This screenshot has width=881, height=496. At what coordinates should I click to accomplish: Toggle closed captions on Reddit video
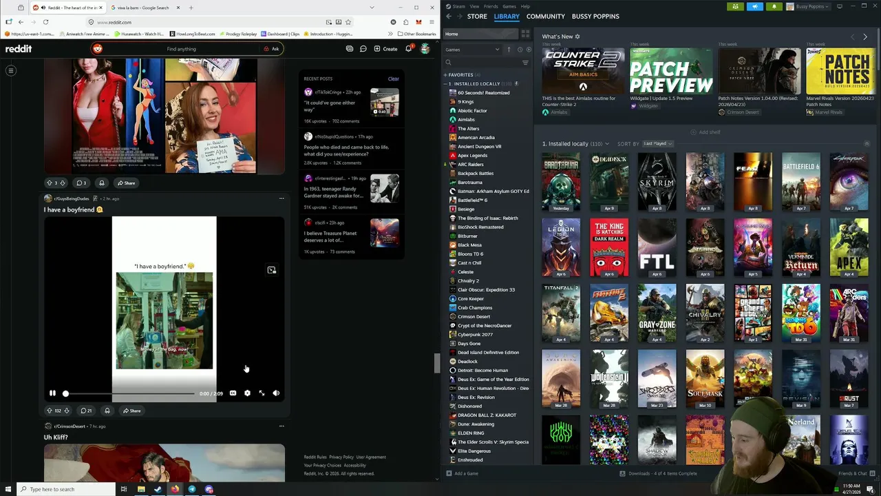[x=233, y=393]
